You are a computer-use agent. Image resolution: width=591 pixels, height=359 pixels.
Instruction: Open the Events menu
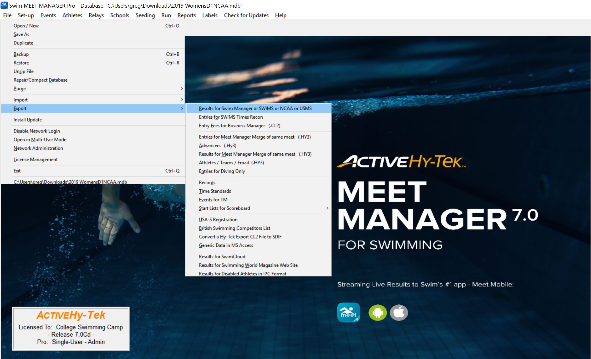click(48, 15)
